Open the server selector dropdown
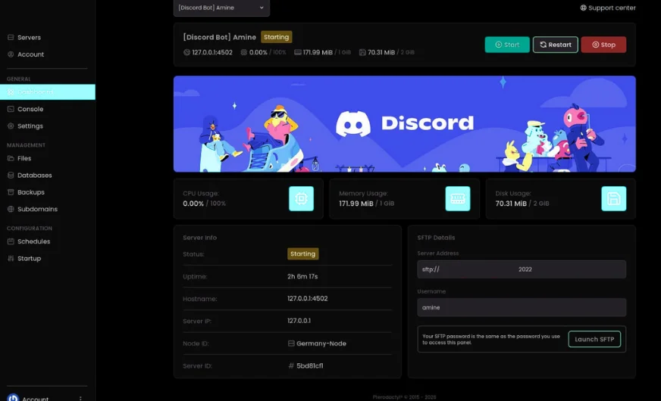Viewport: 661px width, 401px height. [221, 8]
